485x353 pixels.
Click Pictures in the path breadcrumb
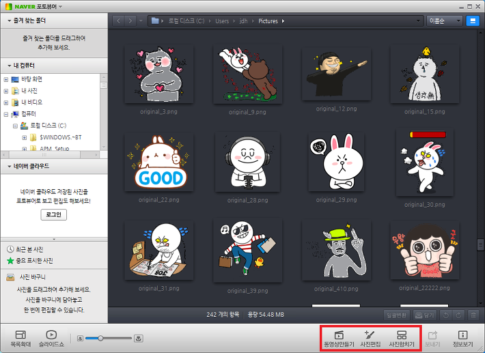(268, 21)
